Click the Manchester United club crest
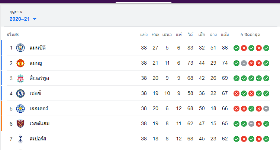280x150 pixels. pos(20,63)
